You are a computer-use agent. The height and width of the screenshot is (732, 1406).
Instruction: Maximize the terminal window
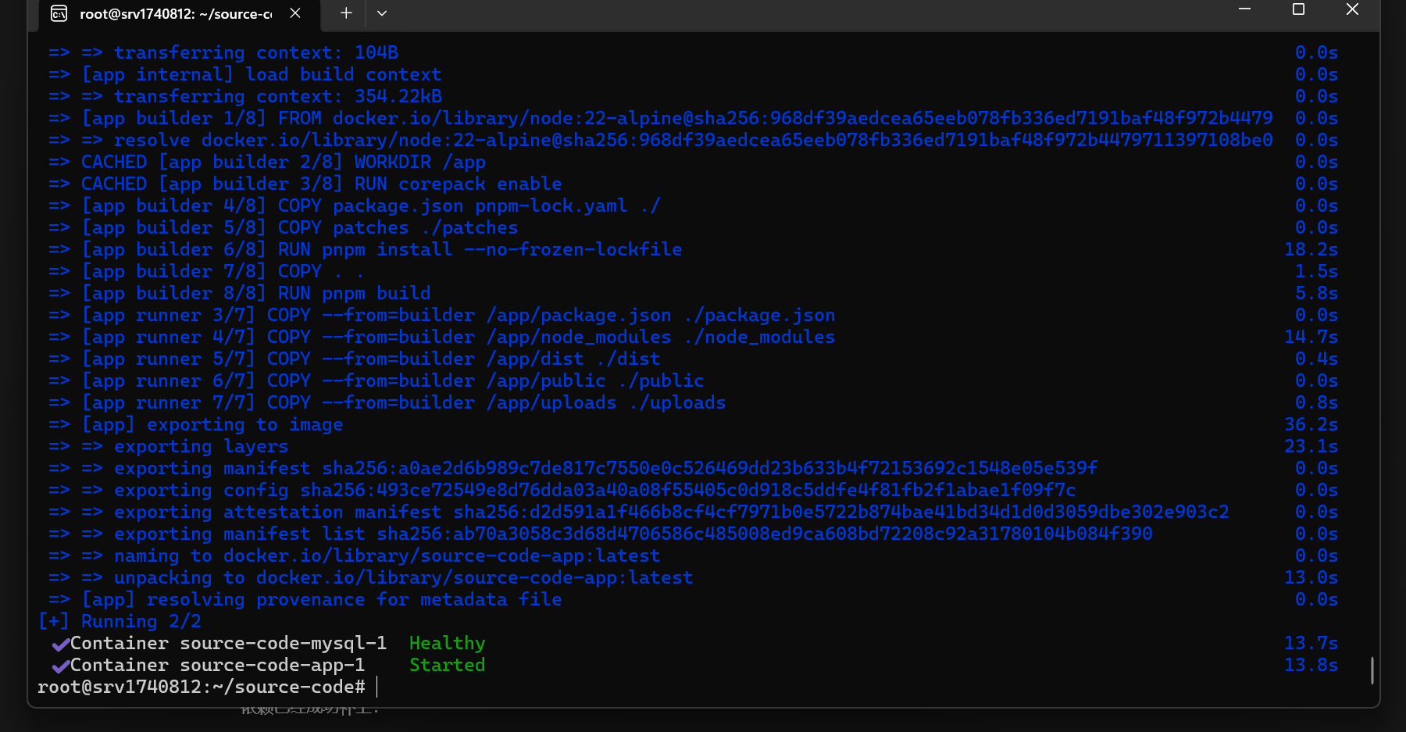point(1298,9)
